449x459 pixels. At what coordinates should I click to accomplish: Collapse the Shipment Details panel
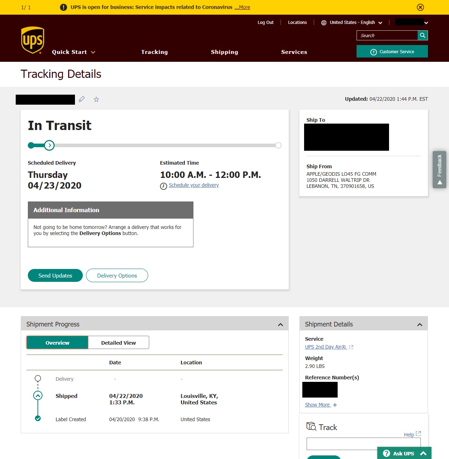pyautogui.click(x=420, y=324)
